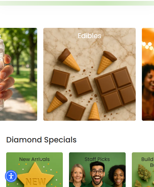Open the accessibility options widget
The image size is (154, 187).
tap(11, 176)
